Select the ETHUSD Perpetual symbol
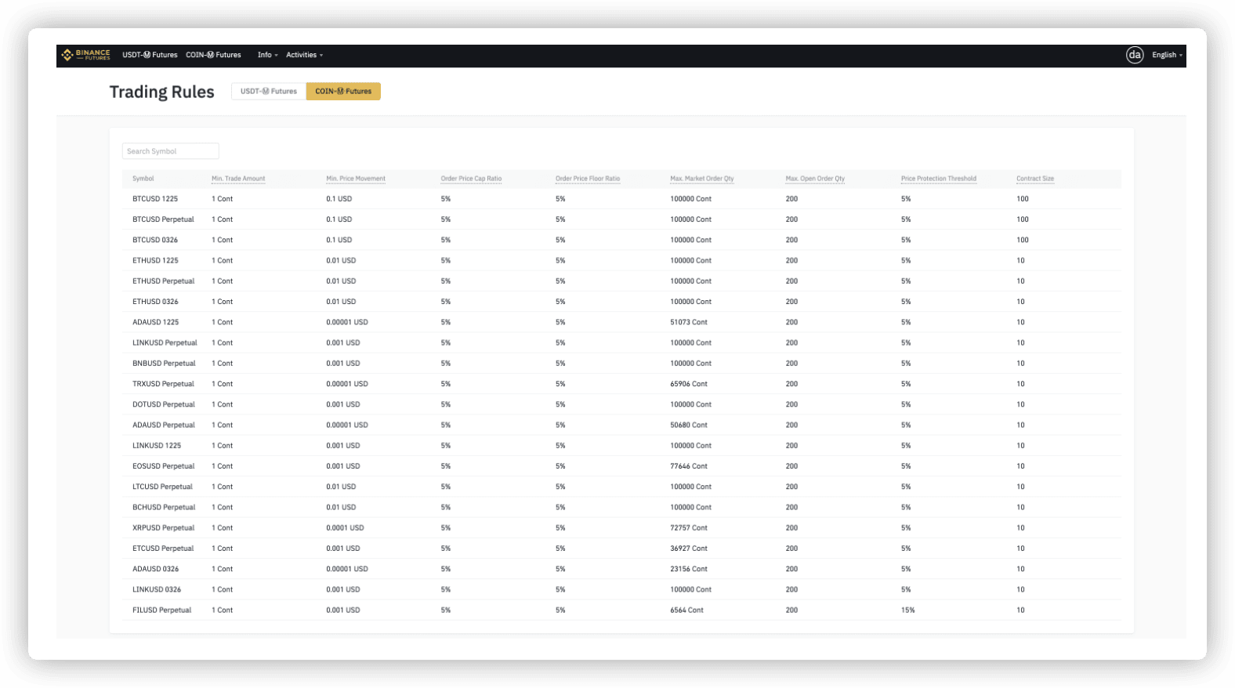The image size is (1235, 688). click(x=163, y=281)
